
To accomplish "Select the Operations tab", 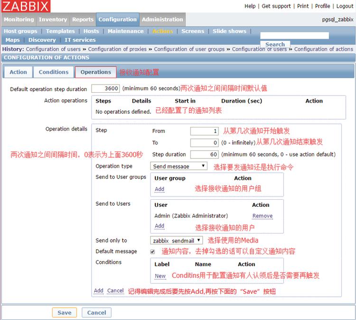I will pos(95,72).
